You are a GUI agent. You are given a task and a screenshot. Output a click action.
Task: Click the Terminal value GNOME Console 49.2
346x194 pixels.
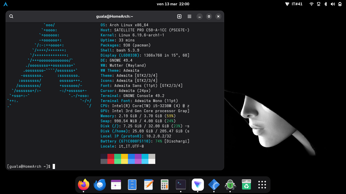[x=144, y=96]
